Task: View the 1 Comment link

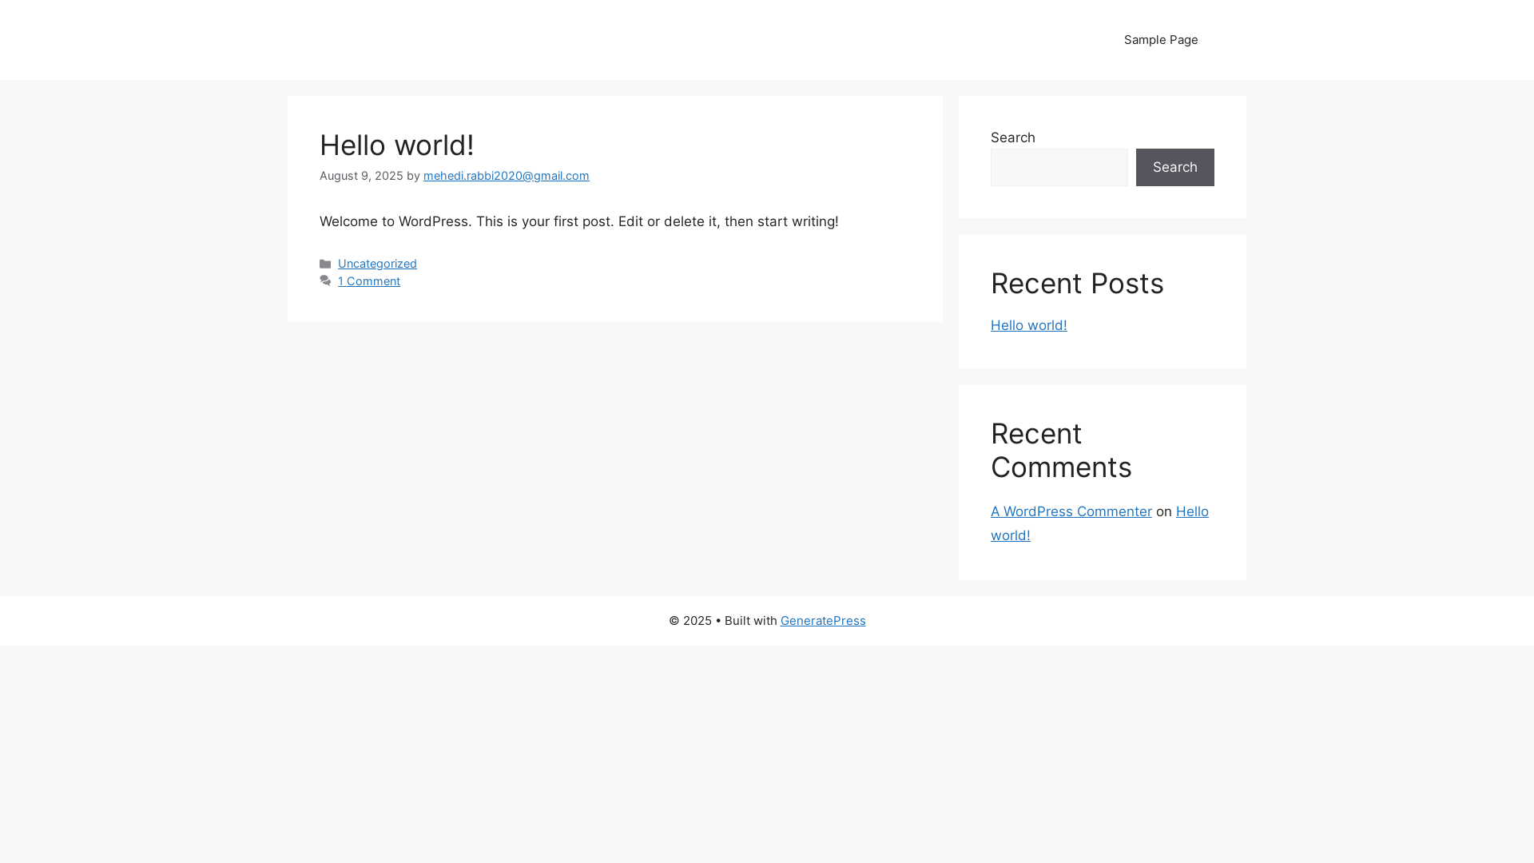Action: tap(368, 281)
